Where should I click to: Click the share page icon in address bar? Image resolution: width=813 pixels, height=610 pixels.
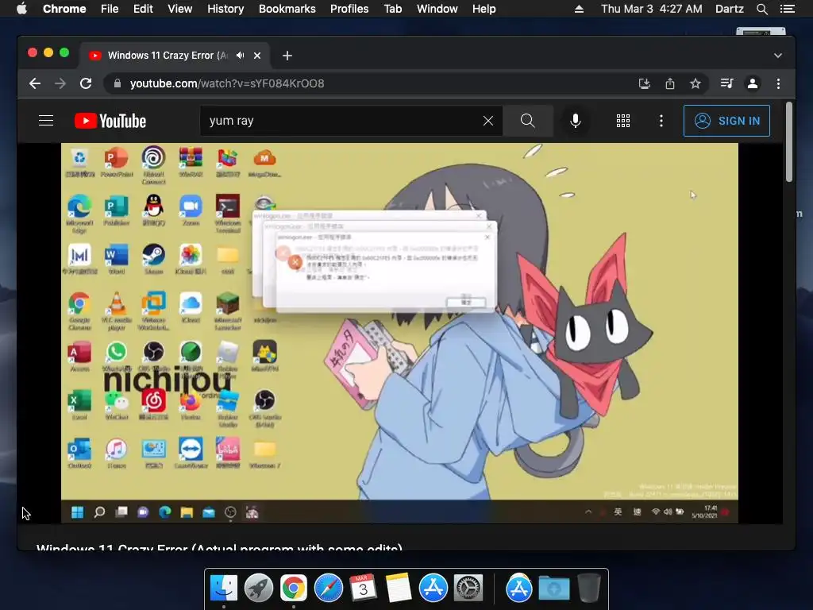[670, 83]
